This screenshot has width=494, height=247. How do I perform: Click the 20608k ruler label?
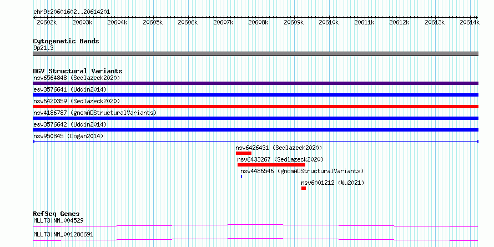pos(258,22)
